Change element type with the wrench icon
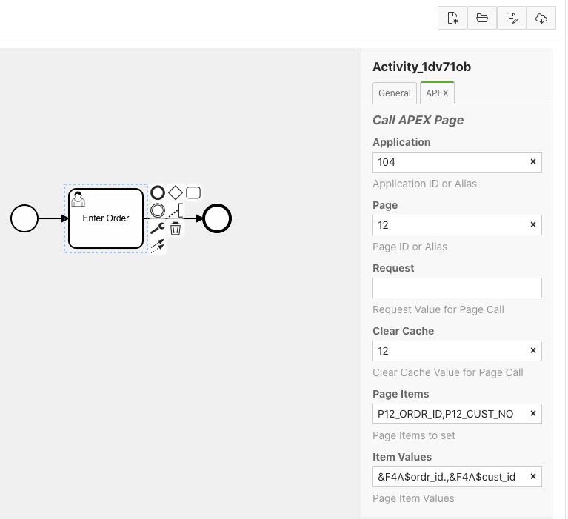The width and height of the screenshot is (568, 519). pos(158,229)
